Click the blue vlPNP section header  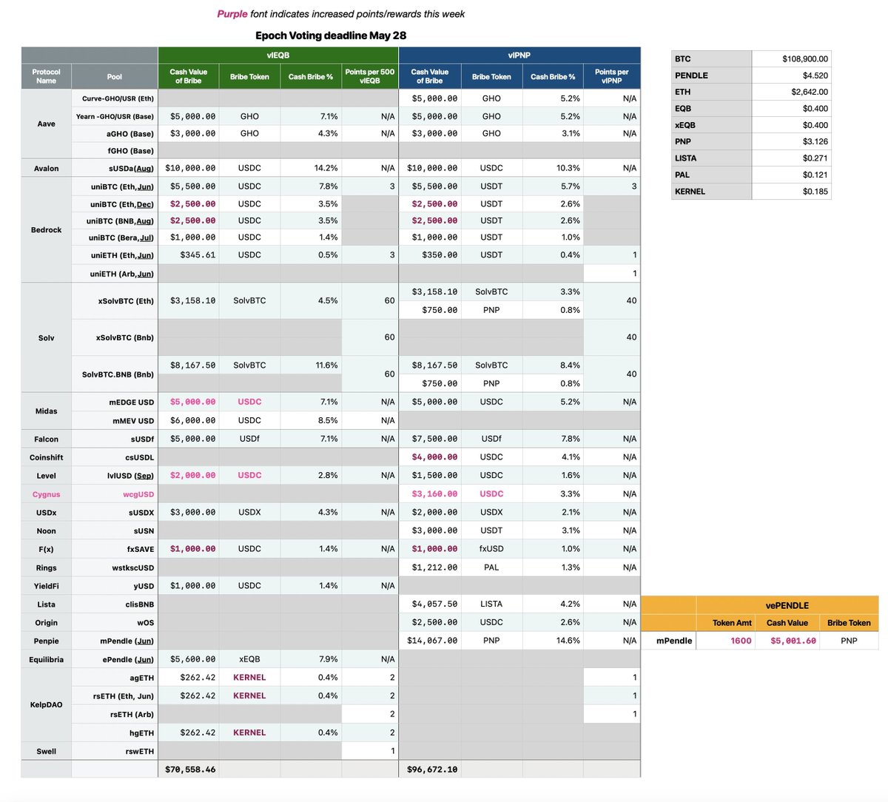click(x=519, y=55)
